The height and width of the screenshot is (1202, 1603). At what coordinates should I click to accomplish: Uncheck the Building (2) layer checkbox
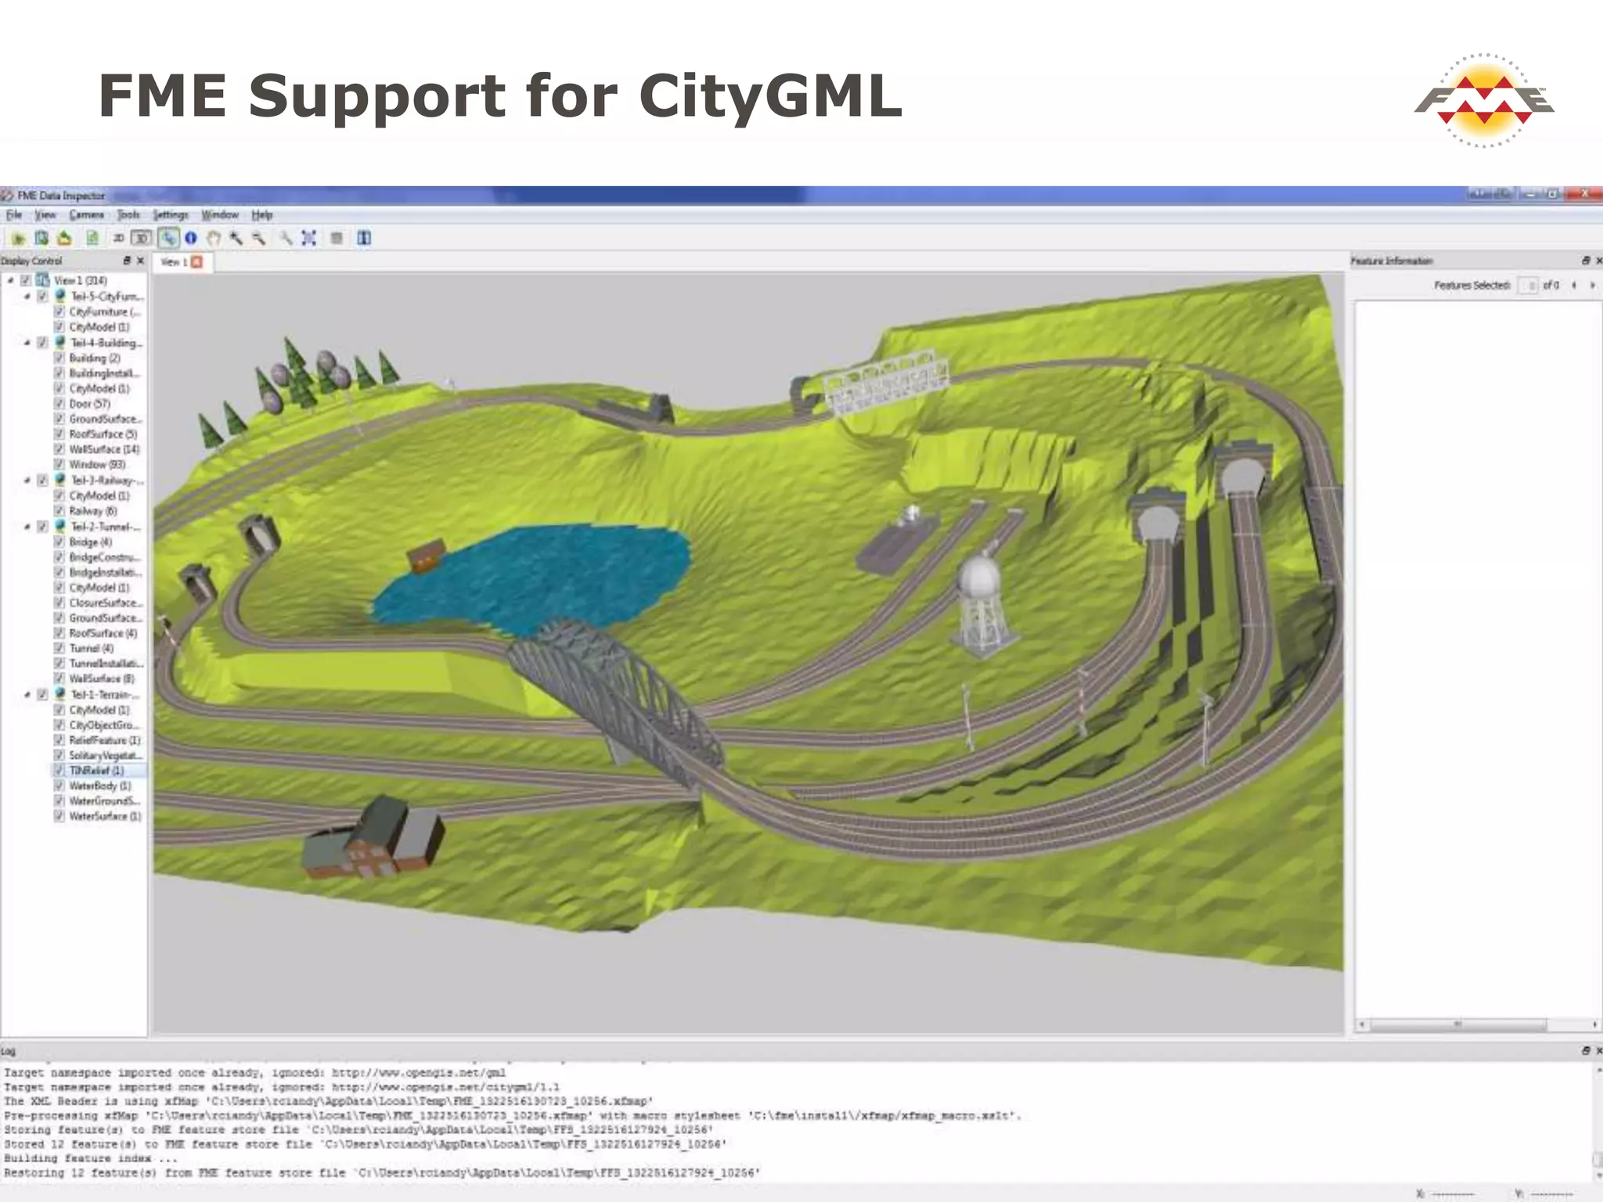[59, 358]
